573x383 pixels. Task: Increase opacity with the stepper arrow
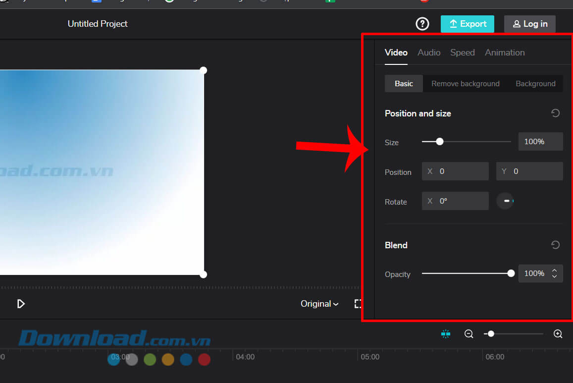click(555, 271)
